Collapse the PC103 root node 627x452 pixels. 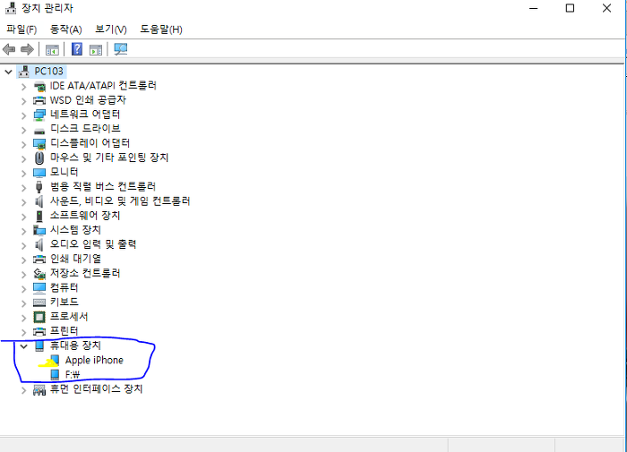[x=8, y=72]
